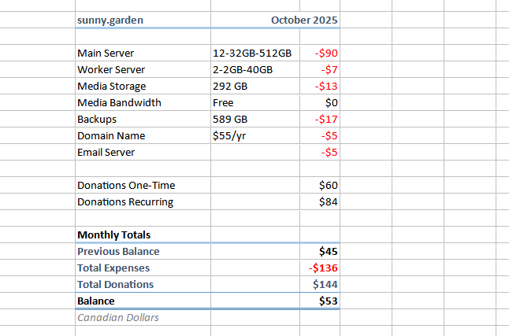Image resolution: width=509 pixels, height=336 pixels.
Task: Select the $53 balance value
Action: point(320,301)
